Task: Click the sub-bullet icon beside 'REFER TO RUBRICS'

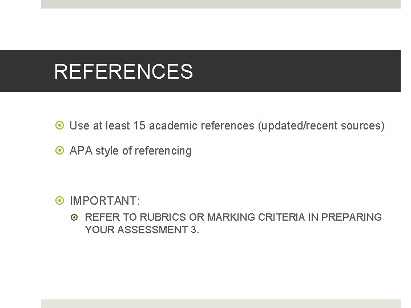Action: (74, 217)
